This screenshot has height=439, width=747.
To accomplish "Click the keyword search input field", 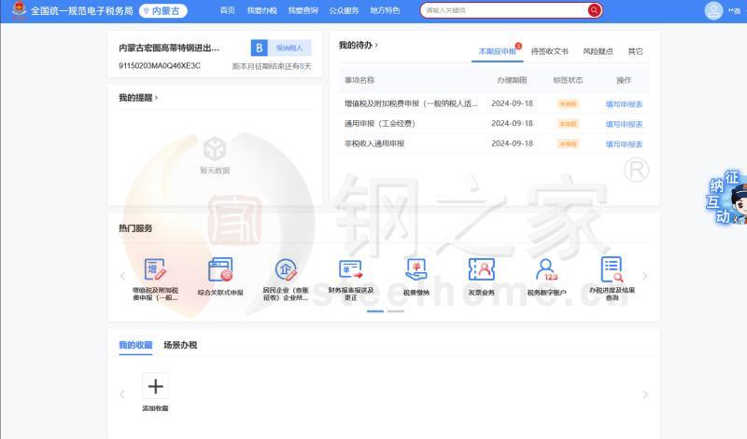I will point(504,10).
